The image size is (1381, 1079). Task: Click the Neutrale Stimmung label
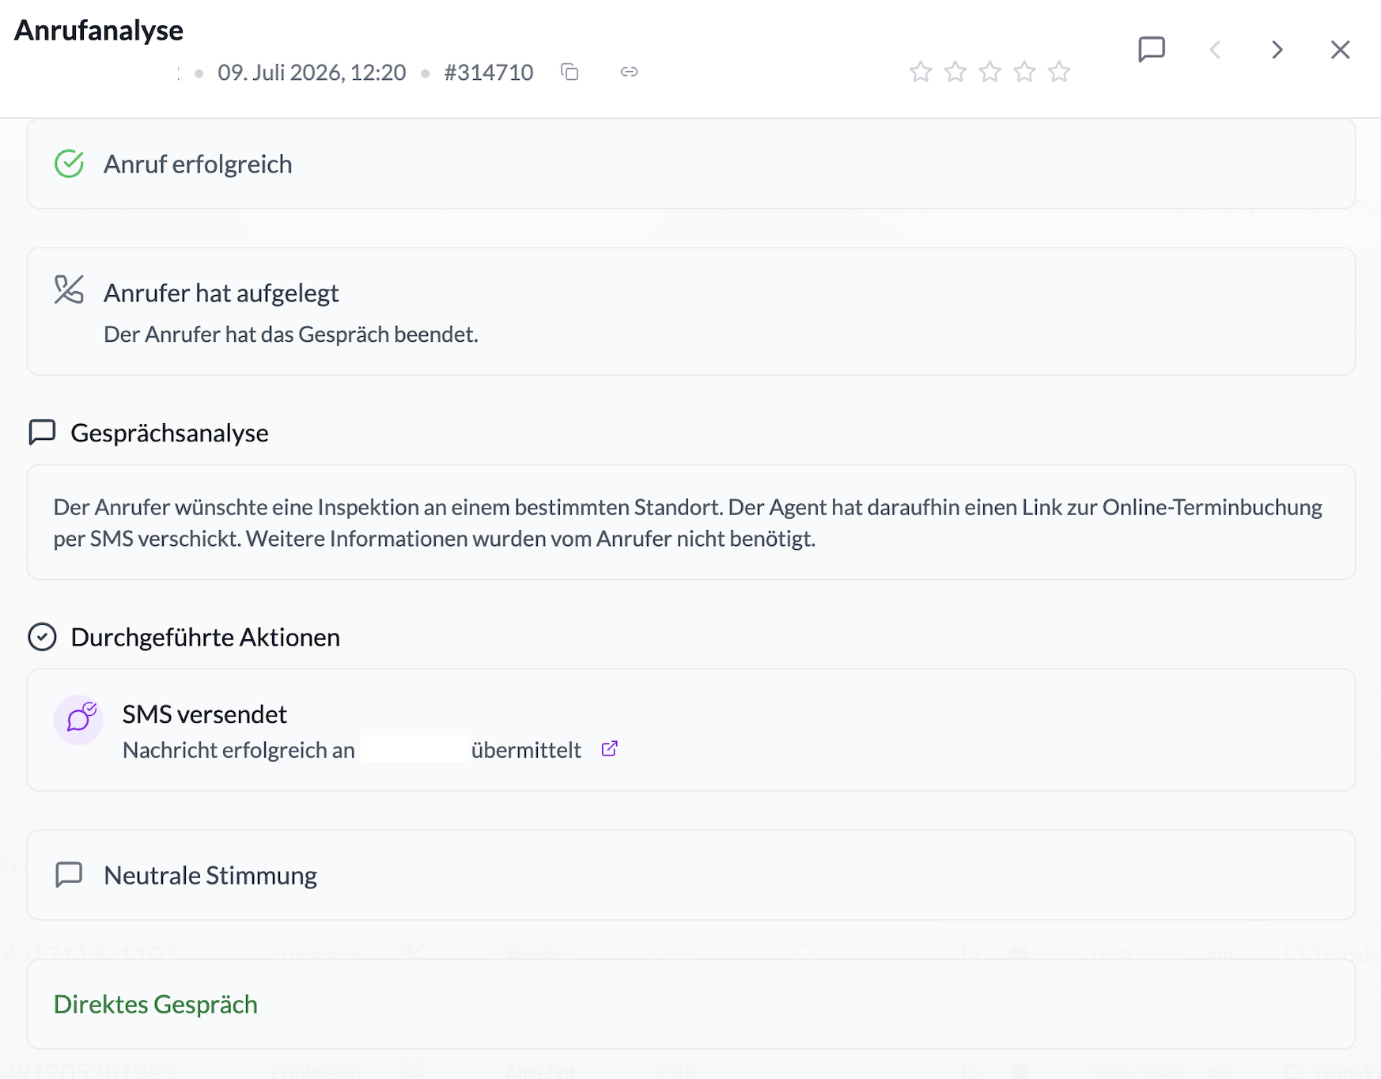pyautogui.click(x=210, y=875)
